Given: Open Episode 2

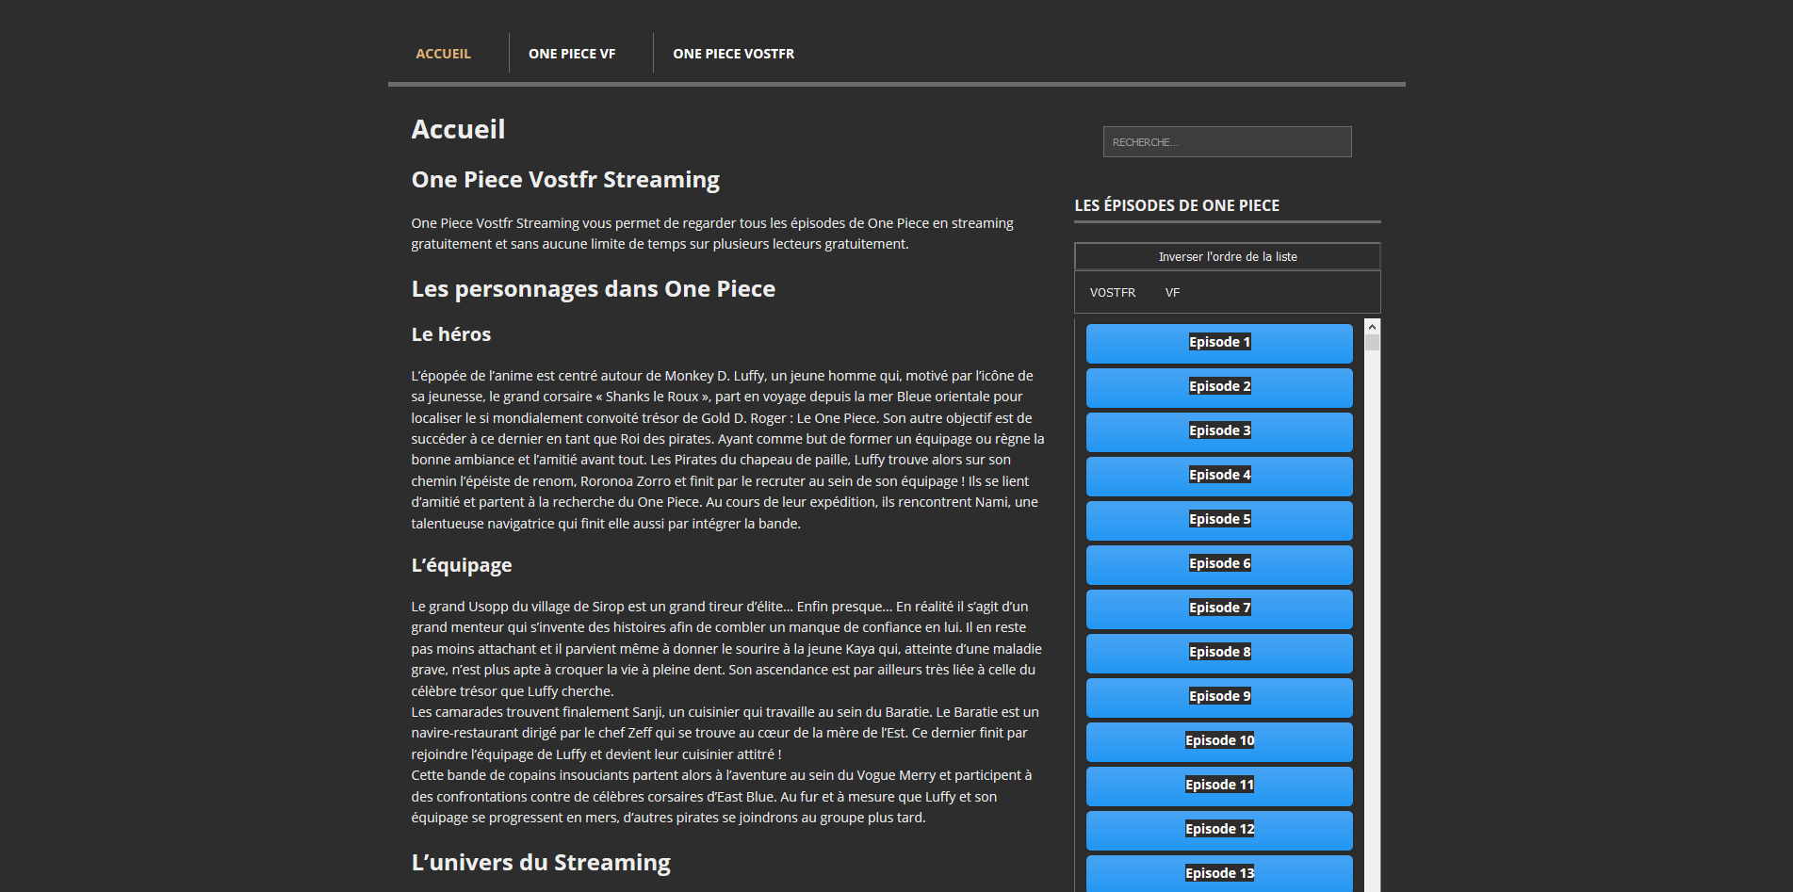Looking at the screenshot, I should pyautogui.click(x=1219, y=387).
